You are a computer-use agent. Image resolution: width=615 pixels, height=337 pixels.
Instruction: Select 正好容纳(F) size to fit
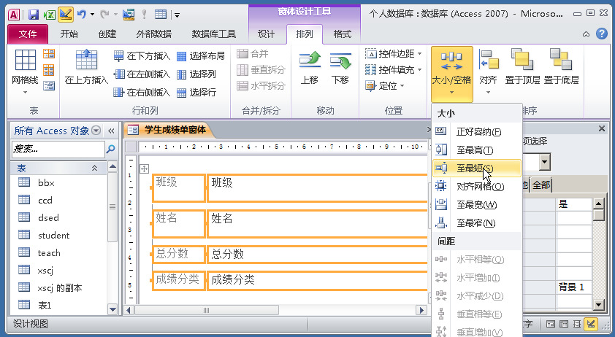coord(477,132)
